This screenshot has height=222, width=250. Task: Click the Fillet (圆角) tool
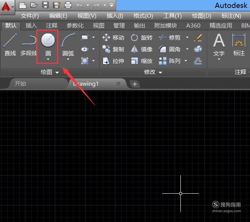pos(170,49)
